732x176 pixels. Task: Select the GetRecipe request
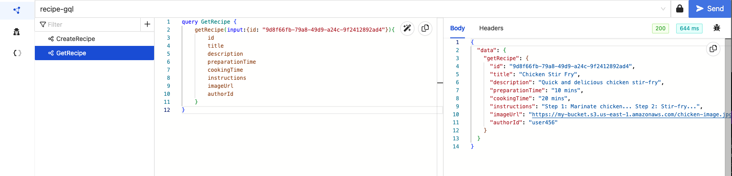[x=94, y=53]
